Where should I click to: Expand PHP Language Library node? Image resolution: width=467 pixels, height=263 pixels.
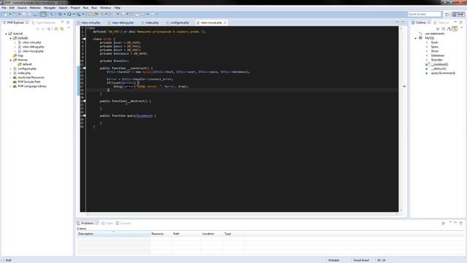tap(11, 86)
